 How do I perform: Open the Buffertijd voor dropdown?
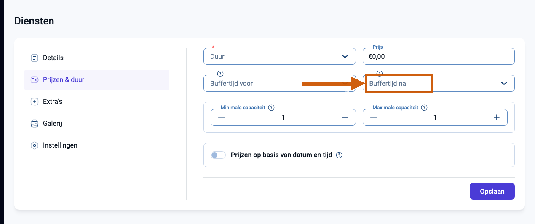[280, 83]
